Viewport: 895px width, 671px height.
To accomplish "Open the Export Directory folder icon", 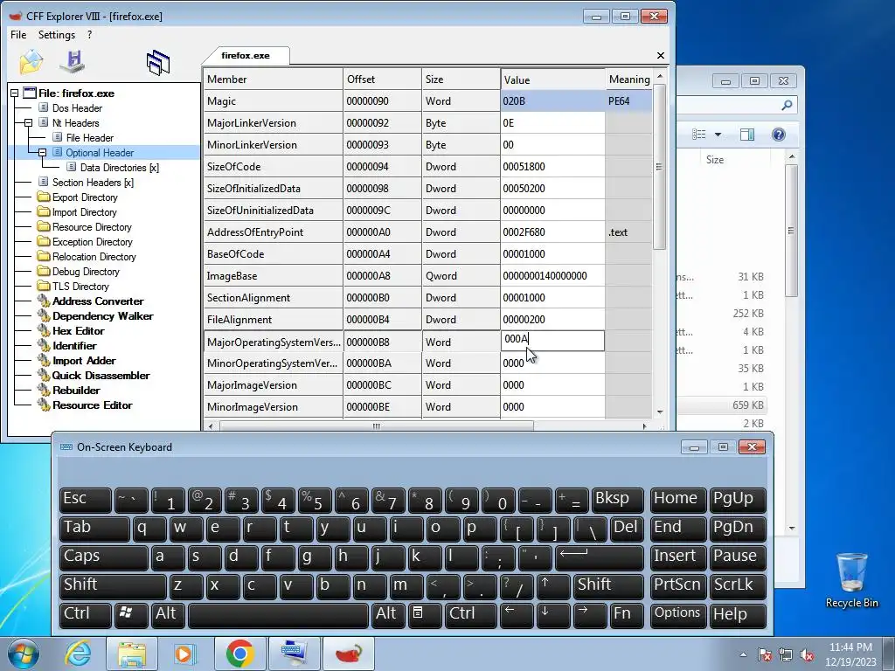I will click(x=44, y=197).
